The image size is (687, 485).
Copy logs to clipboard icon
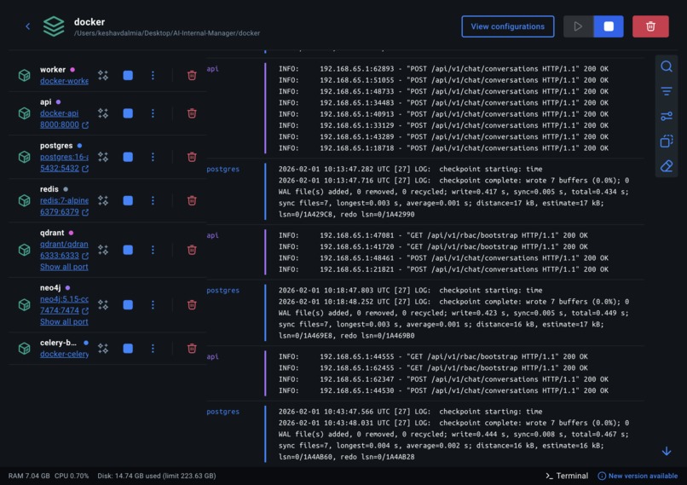coord(666,141)
